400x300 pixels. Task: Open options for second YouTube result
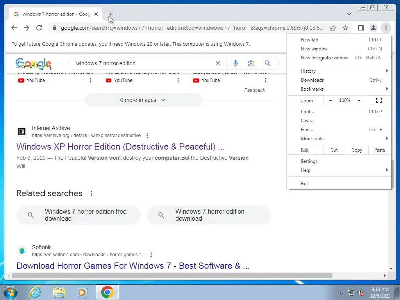coord(178,80)
